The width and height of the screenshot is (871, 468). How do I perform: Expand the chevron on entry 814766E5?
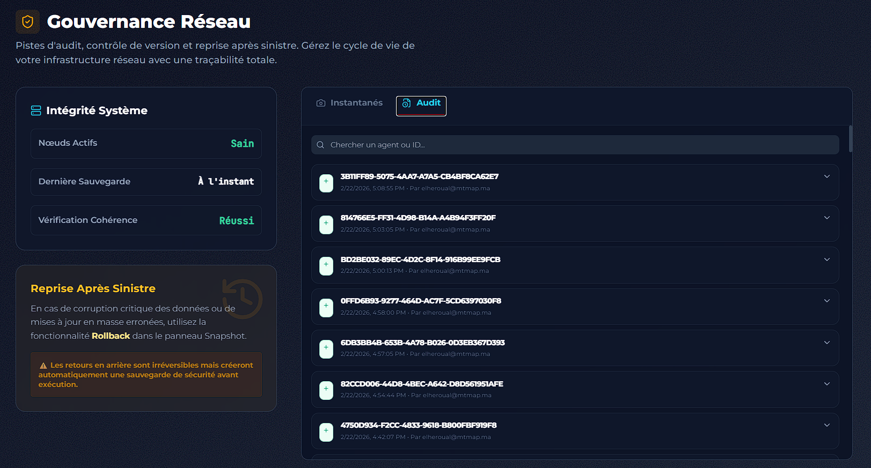click(826, 218)
